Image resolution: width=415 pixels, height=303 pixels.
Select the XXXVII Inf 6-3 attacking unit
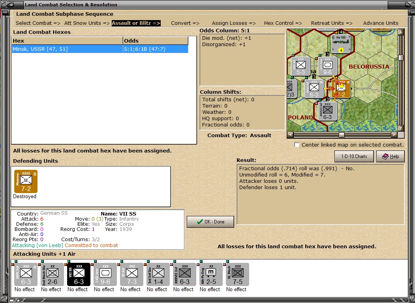(x=184, y=275)
